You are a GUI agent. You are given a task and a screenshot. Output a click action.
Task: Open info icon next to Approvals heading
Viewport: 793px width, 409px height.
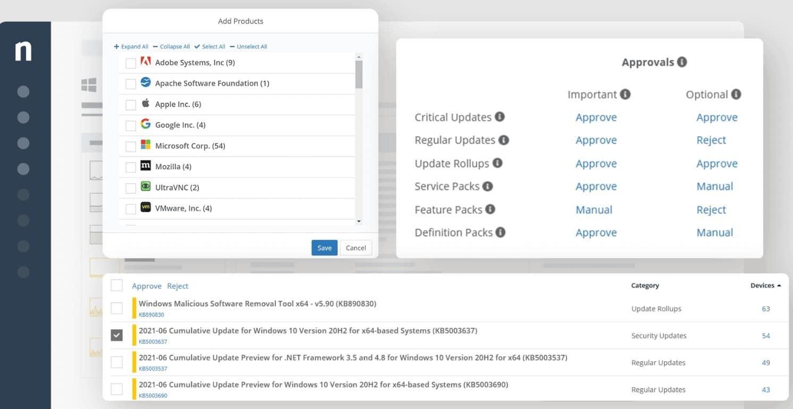pyautogui.click(x=682, y=62)
